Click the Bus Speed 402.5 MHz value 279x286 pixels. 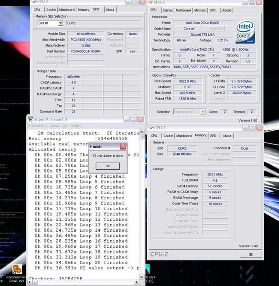coord(187,93)
